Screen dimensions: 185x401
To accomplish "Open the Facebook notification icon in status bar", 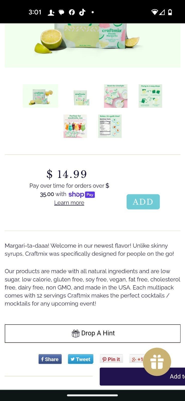I will coord(72,12).
